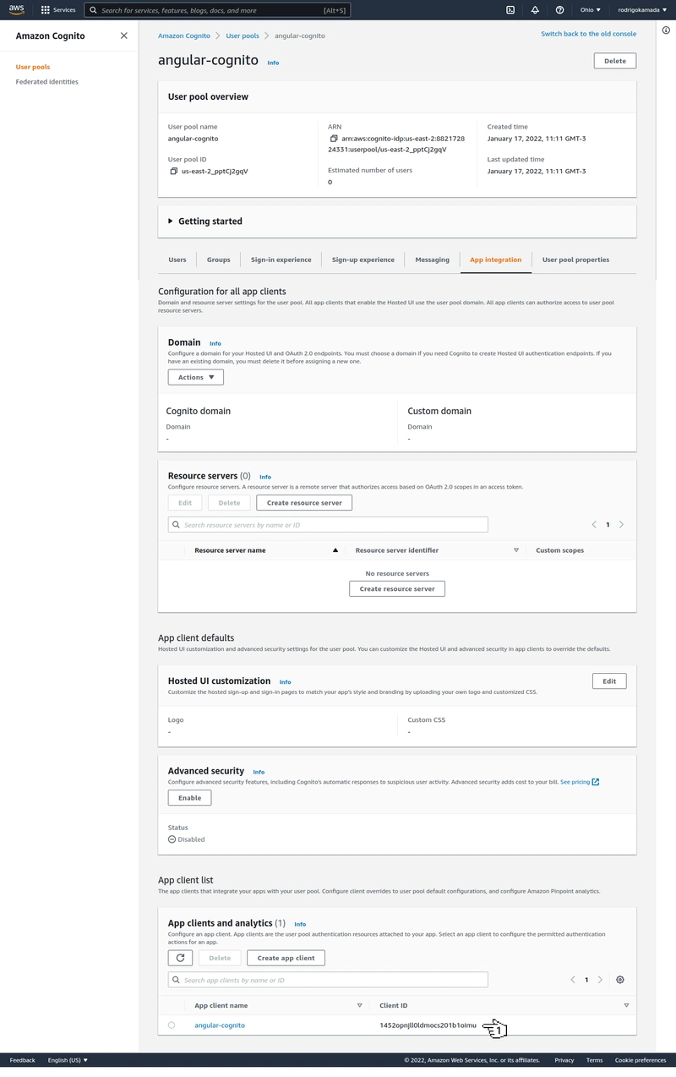Click the AWS logo home icon
The image size is (676, 1077).
(17, 10)
